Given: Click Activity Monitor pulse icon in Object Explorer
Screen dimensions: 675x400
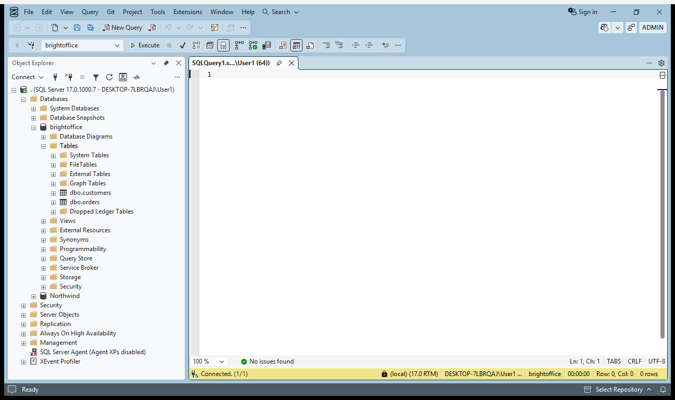Looking at the screenshot, I should 136,77.
